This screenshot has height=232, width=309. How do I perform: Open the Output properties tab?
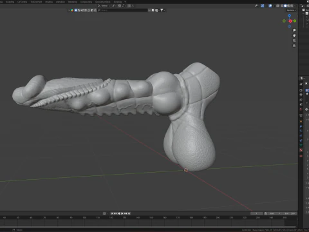click(301, 95)
